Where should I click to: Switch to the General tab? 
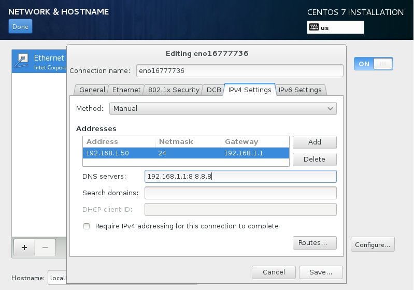click(x=92, y=90)
